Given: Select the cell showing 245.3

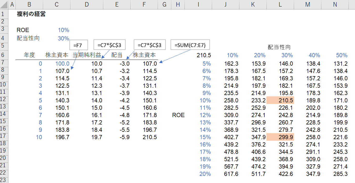Looking at the screenshot, I should [341, 151].
